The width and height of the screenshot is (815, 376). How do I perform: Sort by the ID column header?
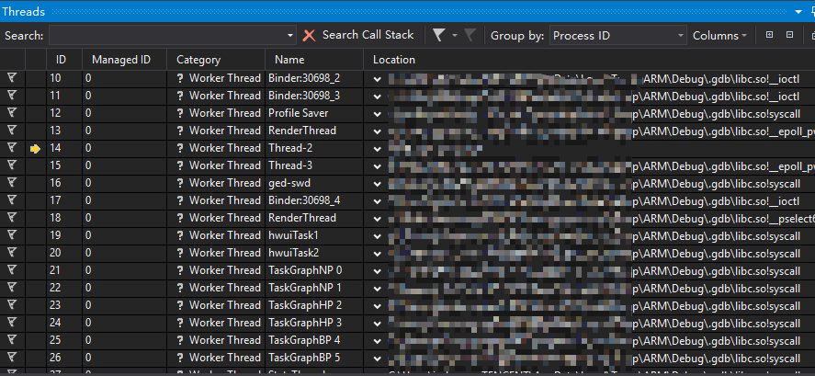click(x=64, y=59)
